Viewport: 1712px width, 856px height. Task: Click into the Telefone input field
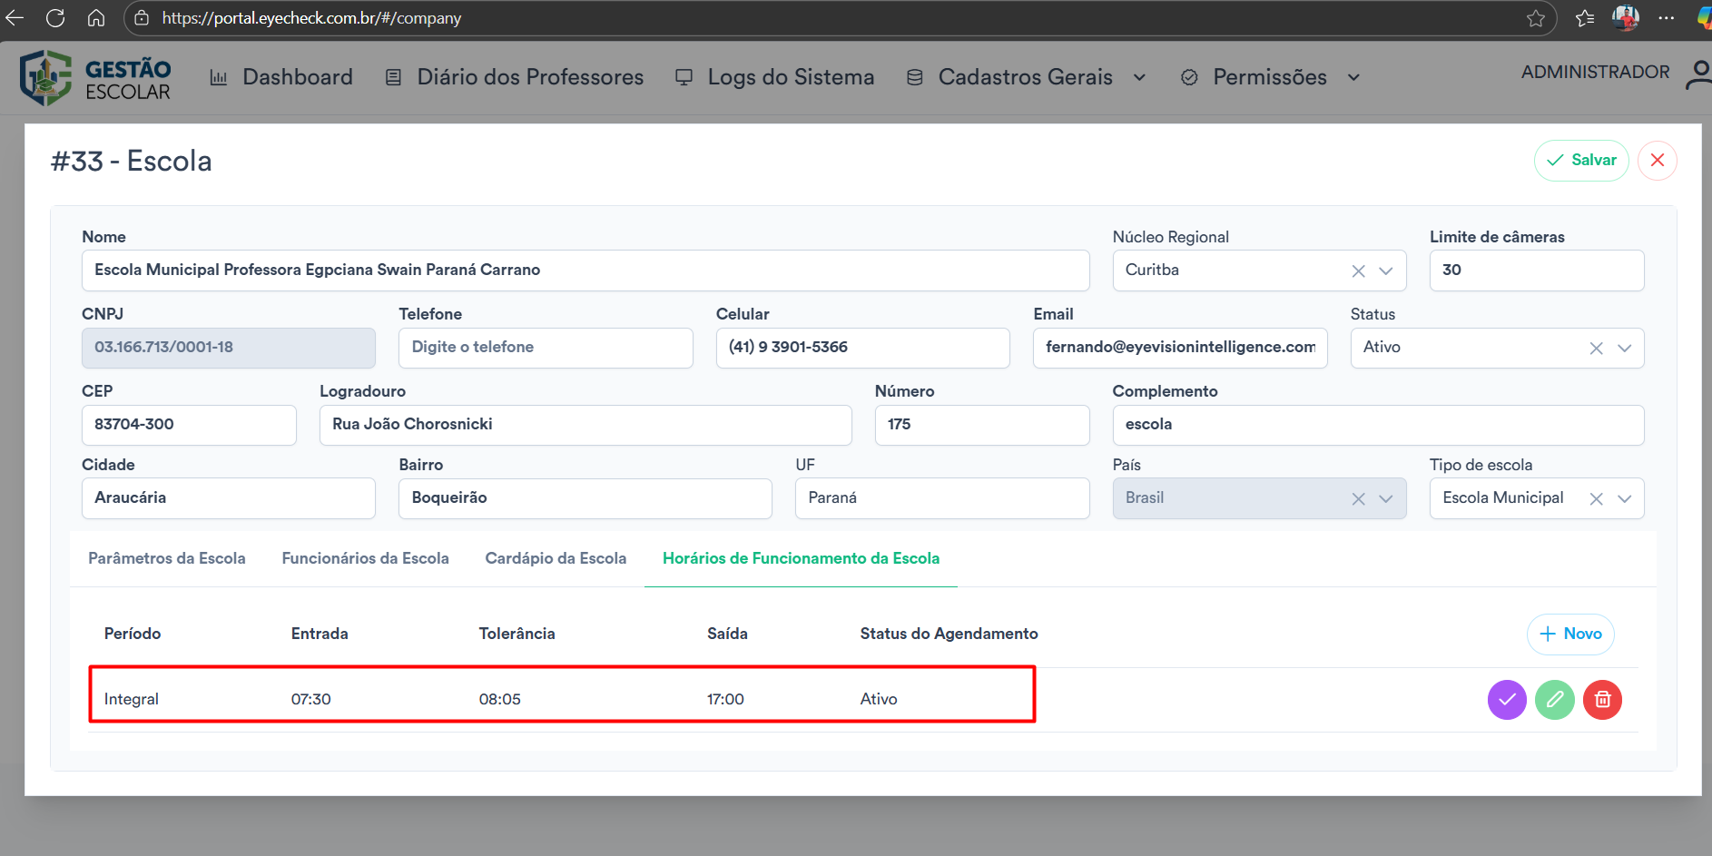pyautogui.click(x=546, y=348)
